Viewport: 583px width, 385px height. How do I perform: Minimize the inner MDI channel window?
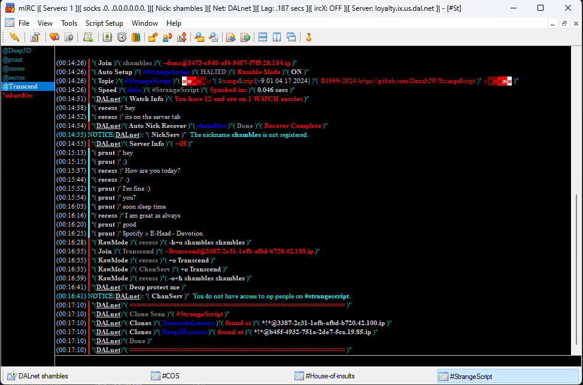point(552,24)
